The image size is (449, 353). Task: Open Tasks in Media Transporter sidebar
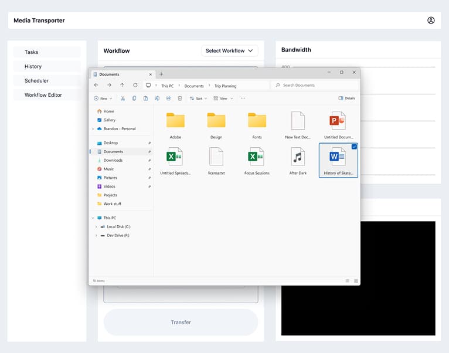coord(47,52)
